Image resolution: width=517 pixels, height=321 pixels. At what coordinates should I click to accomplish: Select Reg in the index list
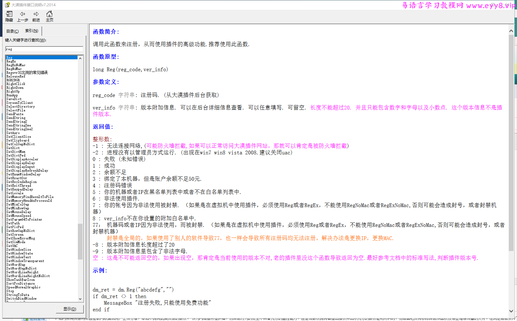coord(41,57)
